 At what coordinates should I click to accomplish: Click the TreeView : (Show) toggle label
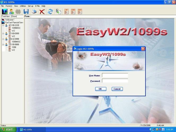(x=9, y=16)
